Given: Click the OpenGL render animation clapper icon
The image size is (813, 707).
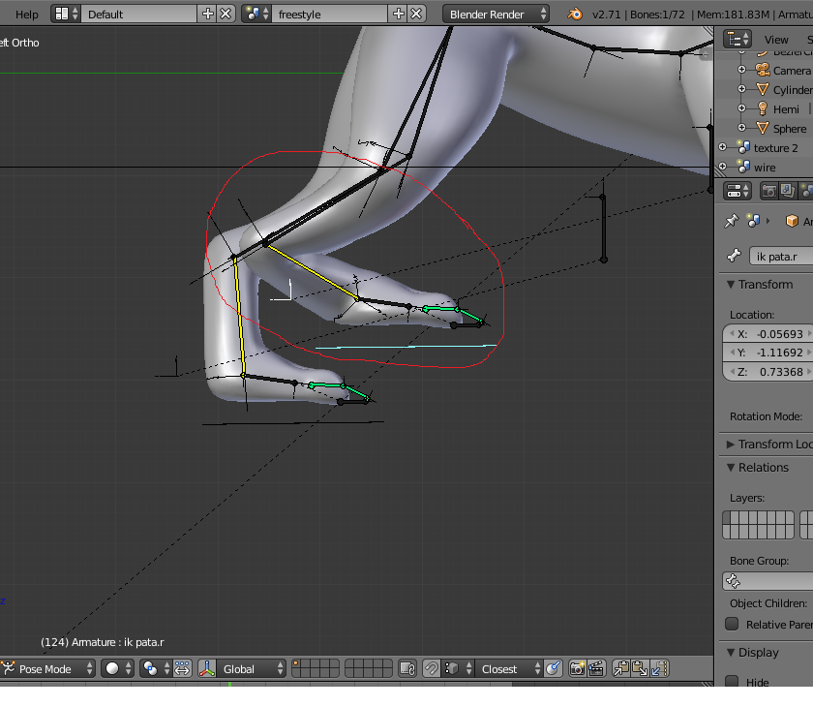Looking at the screenshot, I should click(596, 669).
